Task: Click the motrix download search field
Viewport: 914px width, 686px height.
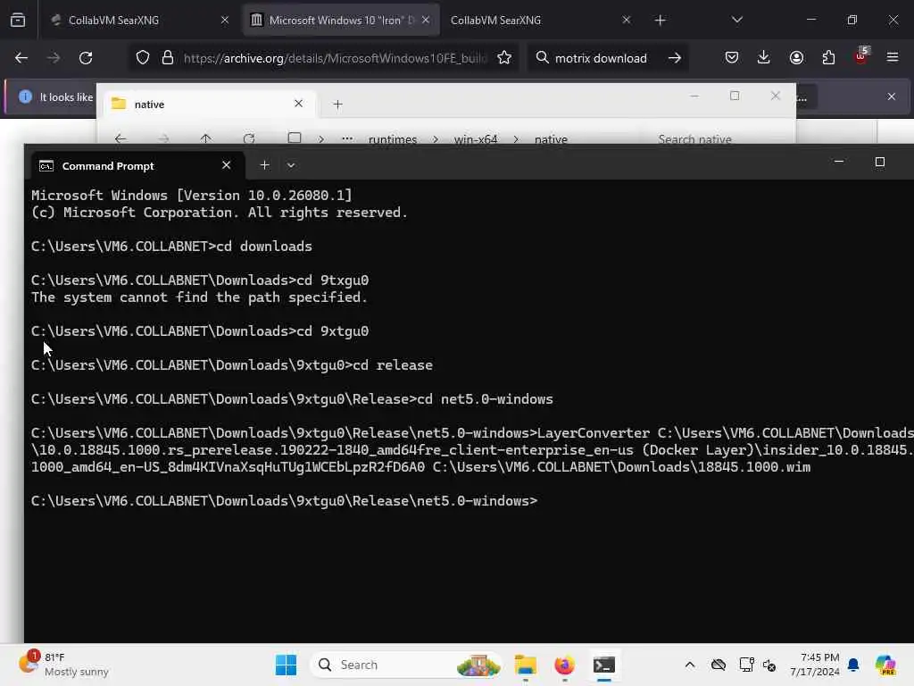Action: click(x=601, y=58)
